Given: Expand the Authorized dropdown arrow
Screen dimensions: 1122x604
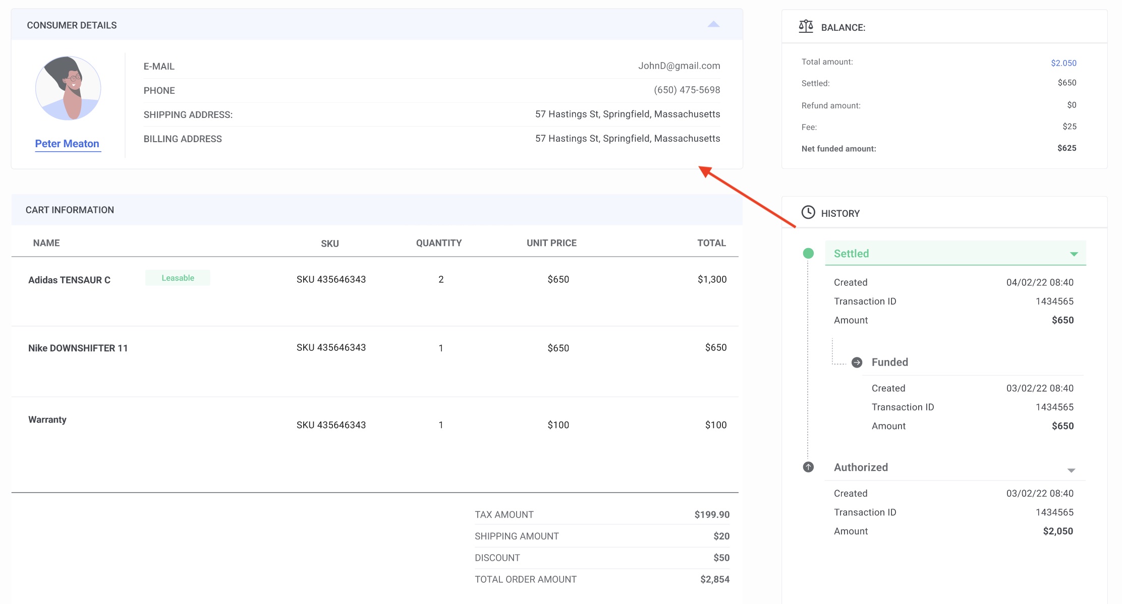Looking at the screenshot, I should [x=1071, y=470].
